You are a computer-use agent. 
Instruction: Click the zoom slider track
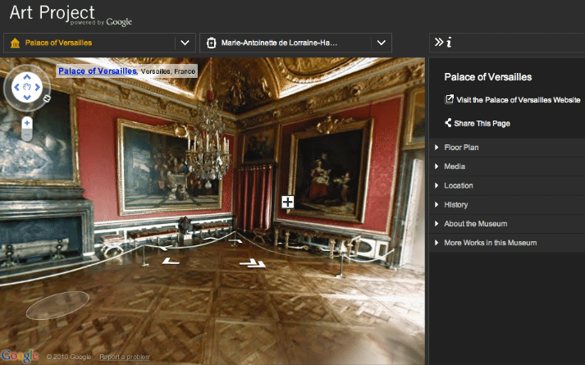(x=27, y=129)
